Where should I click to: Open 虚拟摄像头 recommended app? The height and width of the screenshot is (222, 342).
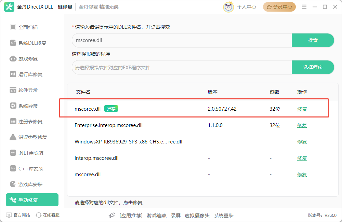[x=197, y=216]
